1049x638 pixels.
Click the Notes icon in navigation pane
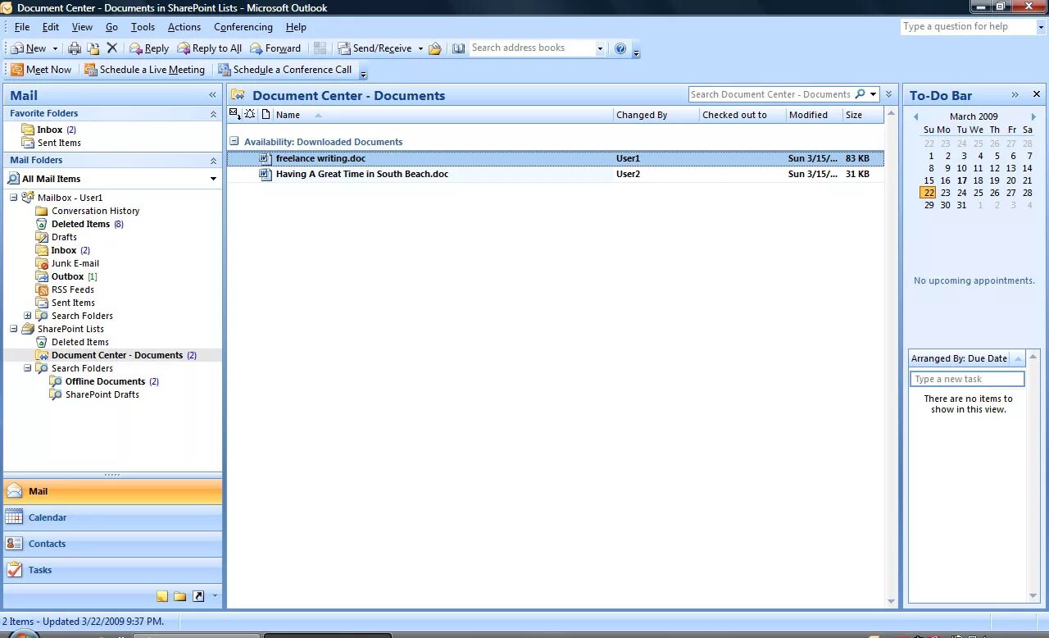[x=162, y=596]
